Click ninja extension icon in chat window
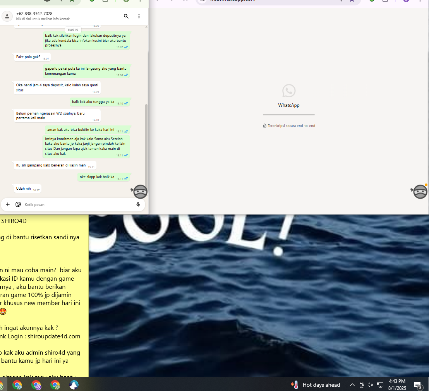 click(x=140, y=192)
